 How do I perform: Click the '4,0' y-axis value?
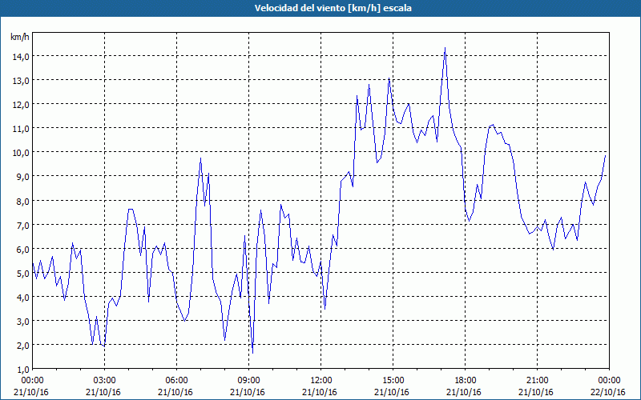22,297
